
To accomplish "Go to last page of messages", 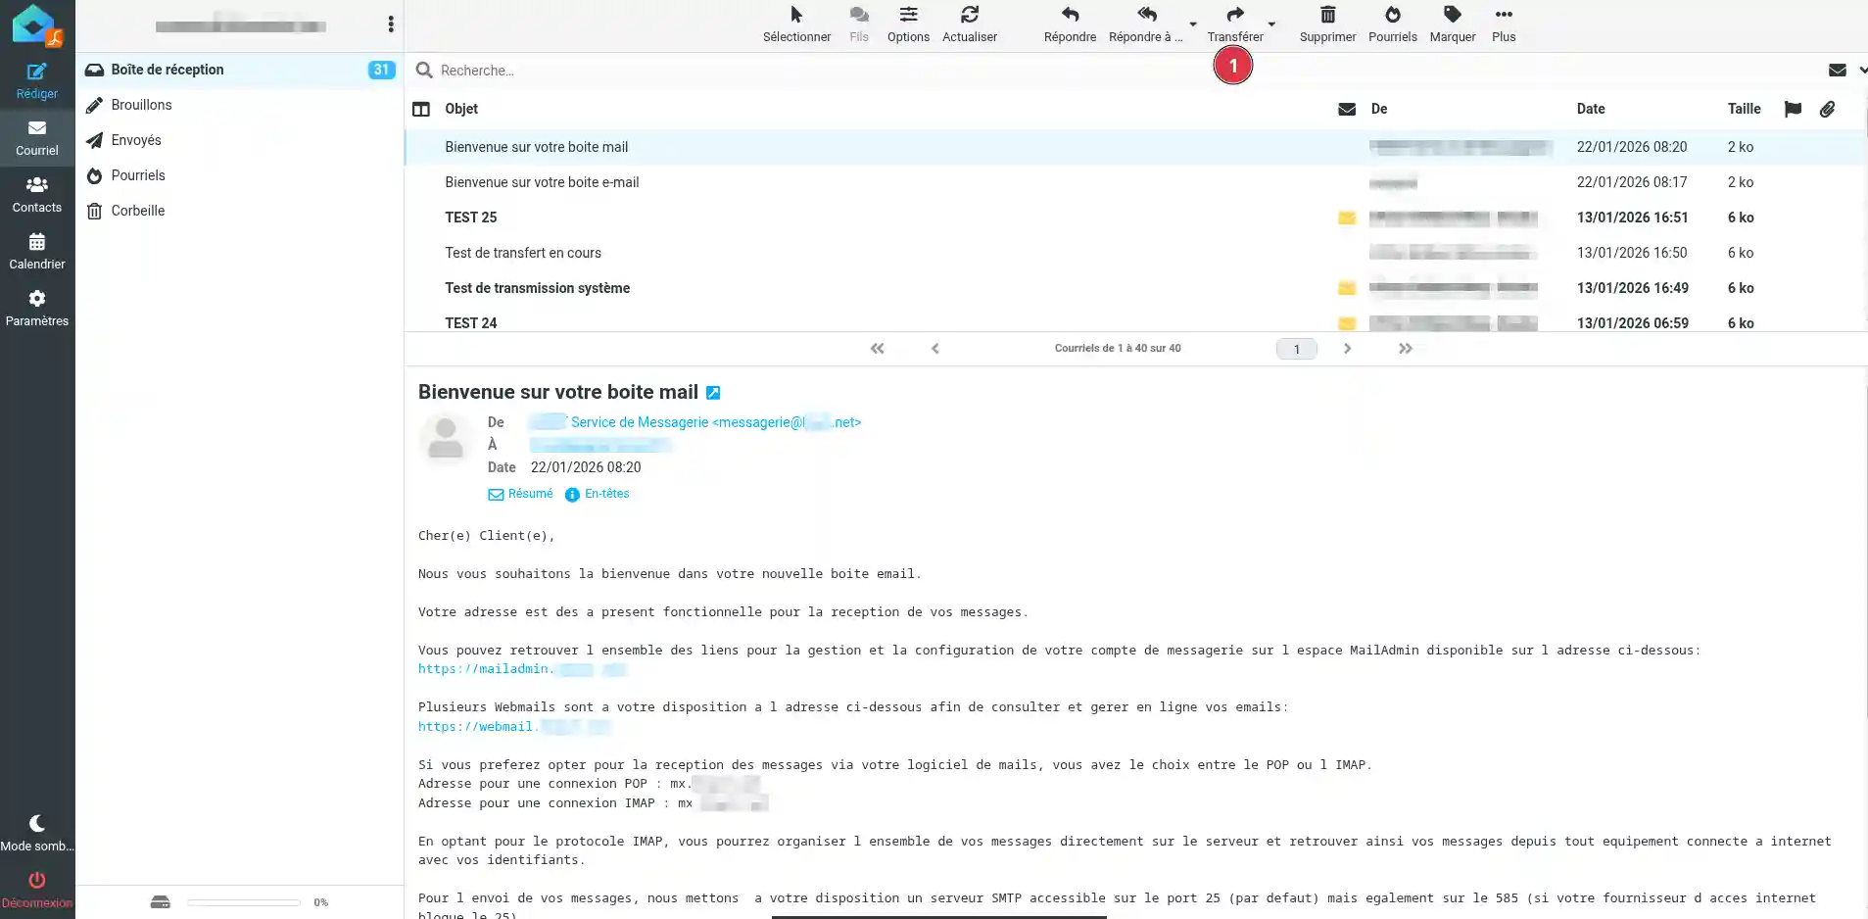I will [1406, 349].
